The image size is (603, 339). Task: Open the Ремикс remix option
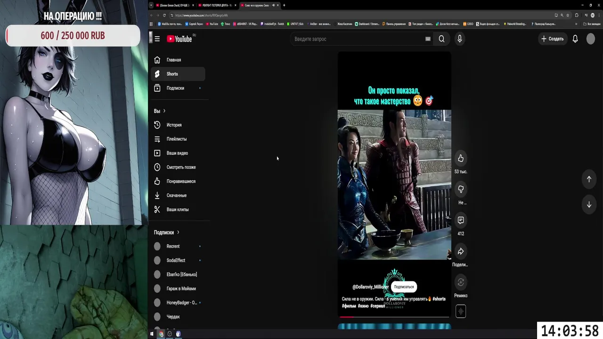(461, 282)
